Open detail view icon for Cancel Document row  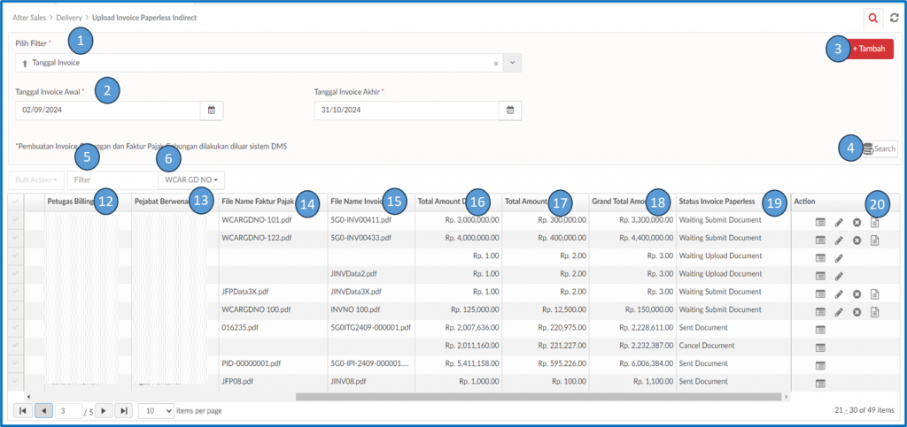pyautogui.click(x=820, y=348)
